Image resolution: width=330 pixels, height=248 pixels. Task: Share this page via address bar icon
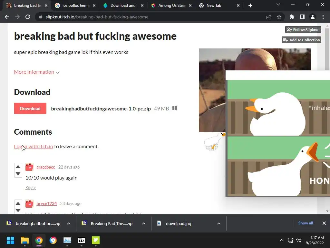coord(269,17)
